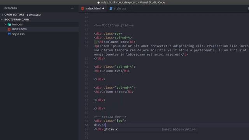This screenshot has width=249, height=140.
Task: Click the 'Column three' heading line
Action: coord(114,92)
